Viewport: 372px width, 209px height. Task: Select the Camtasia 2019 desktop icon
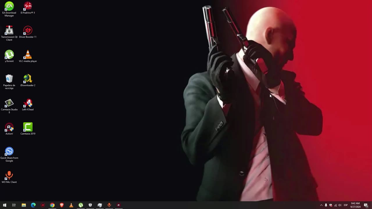[x=28, y=129]
